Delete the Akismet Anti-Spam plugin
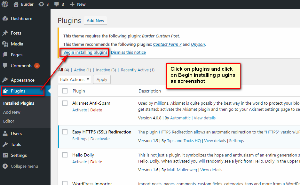Screen dimensions: 300x185 [96, 110]
